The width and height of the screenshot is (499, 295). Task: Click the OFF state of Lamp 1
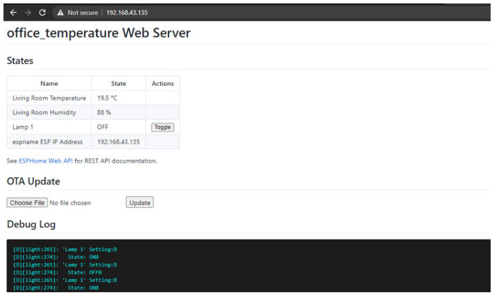click(103, 127)
